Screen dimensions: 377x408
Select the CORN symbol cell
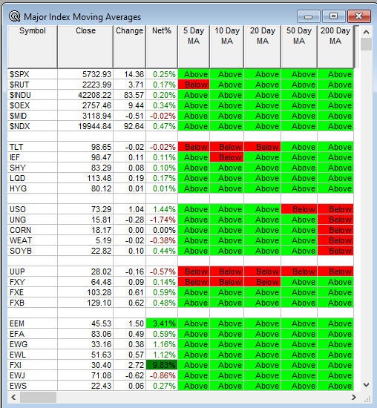click(x=33, y=230)
